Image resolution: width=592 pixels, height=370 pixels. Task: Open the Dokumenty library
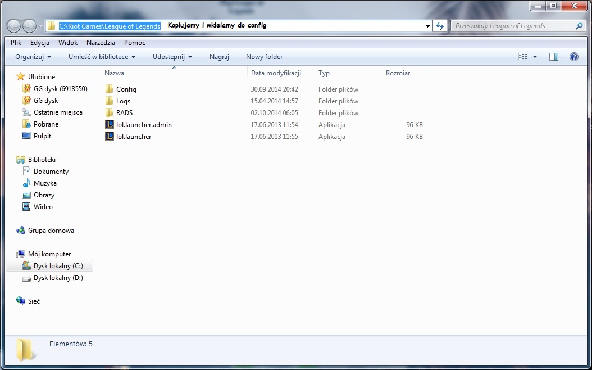(51, 171)
